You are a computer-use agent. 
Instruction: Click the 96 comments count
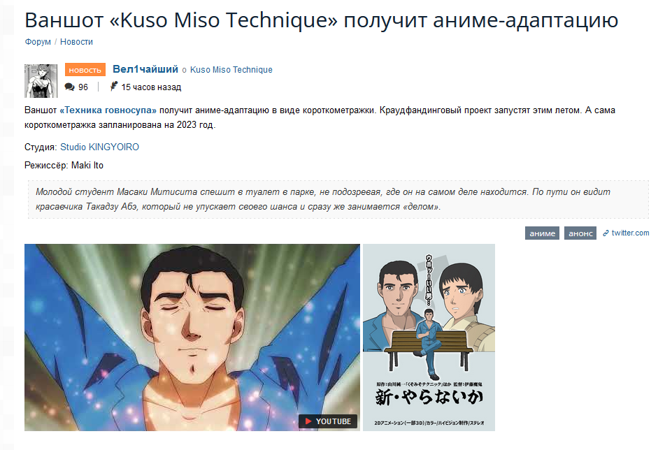[x=83, y=87]
